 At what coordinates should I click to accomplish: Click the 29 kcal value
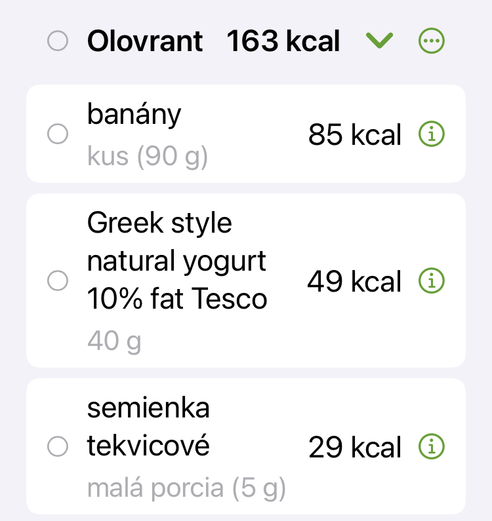point(354,448)
